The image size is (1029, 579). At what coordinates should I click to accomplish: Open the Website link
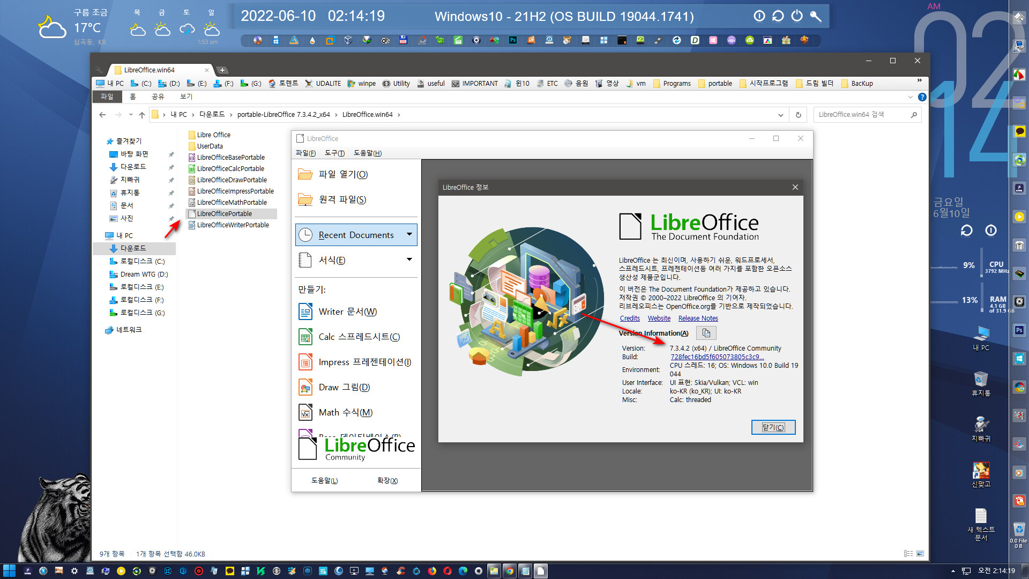(x=659, y=318)
